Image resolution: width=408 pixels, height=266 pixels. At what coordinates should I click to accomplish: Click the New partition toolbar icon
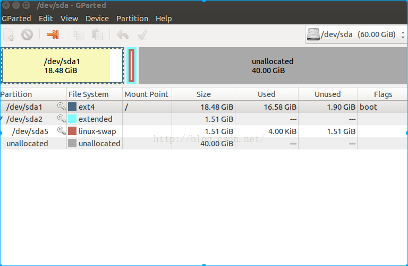(9, 34)
